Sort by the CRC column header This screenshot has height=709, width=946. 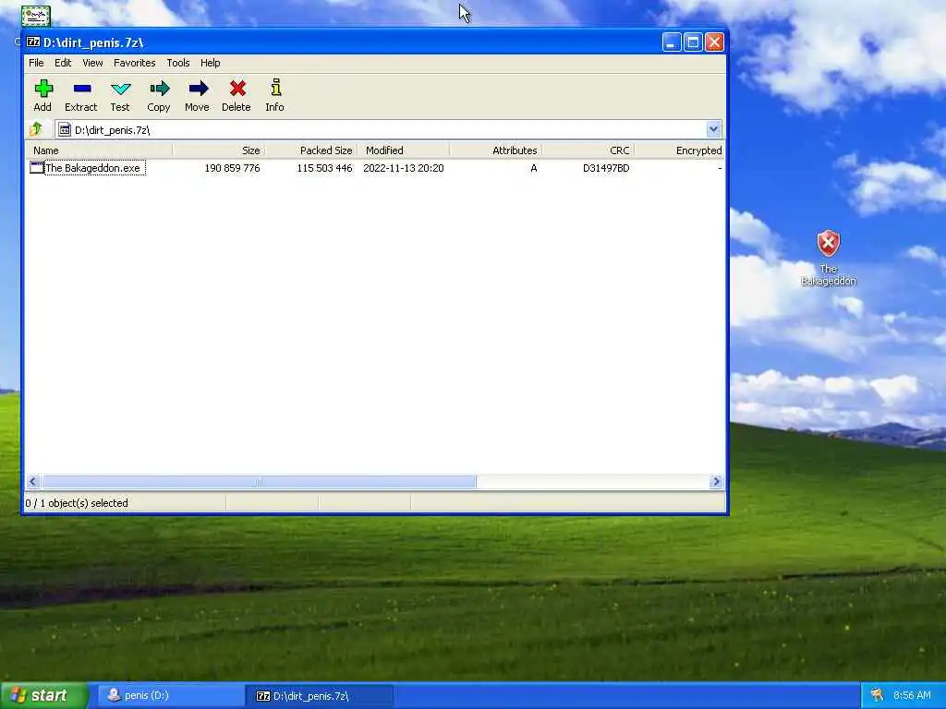click(588, 150)
